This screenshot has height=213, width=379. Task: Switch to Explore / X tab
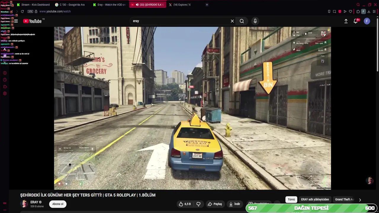click(184, 5)
